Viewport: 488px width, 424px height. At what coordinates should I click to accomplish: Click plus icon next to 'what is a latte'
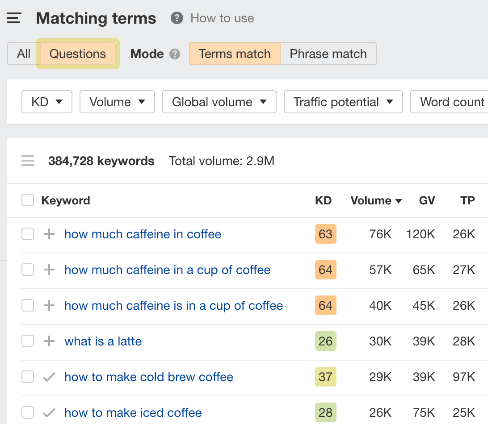(x=49, y=341)
